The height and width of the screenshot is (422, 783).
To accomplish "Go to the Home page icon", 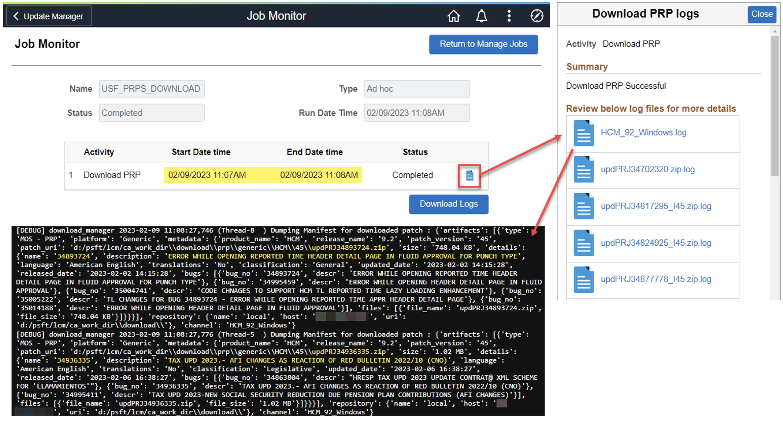I will (x=454, y=16).
